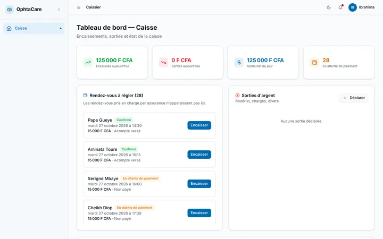This screenshot has height=239, width=383.
Task: Click the Aucune sortie déclarée message
Action: 302,121
